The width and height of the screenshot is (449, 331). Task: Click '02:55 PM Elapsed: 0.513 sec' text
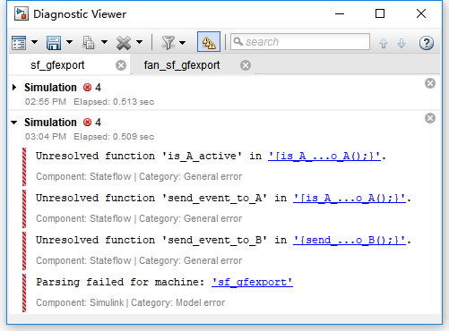pyautogui.click(x=90, y=102)
